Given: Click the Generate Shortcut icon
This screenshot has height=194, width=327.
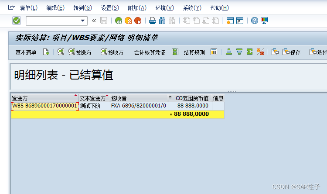Looking at the screenshot, I should coord(240,21).
